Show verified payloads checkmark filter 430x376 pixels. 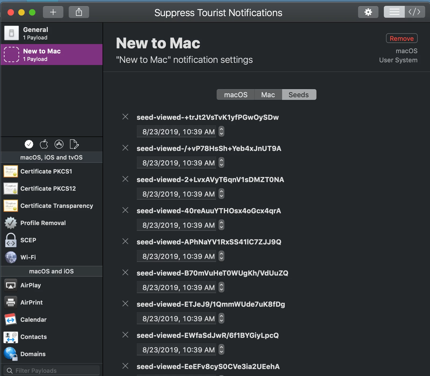(x=29, y=144)
